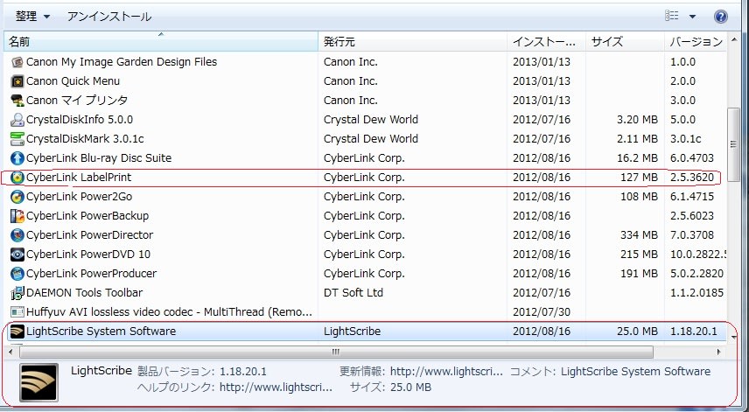Click the 10.0.2822 version cell
The width and height of the screenshot is (749, 412).
tap(698, 255)
